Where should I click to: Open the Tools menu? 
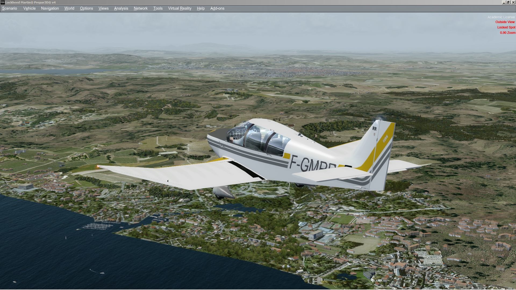(158, 8)
